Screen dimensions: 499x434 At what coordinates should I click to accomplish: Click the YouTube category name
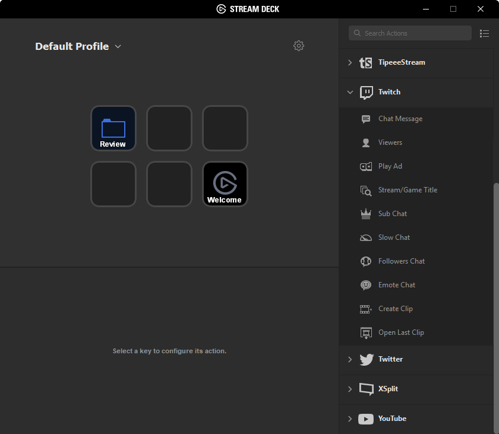click(392, 419)
